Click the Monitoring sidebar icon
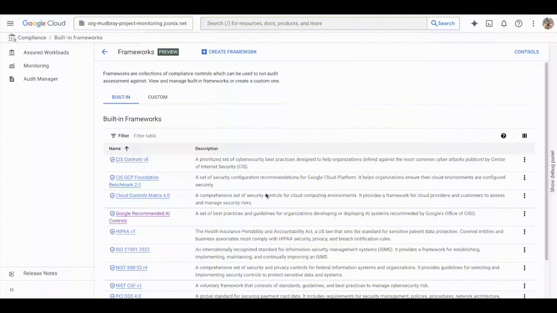 click(x=12, y=66)
